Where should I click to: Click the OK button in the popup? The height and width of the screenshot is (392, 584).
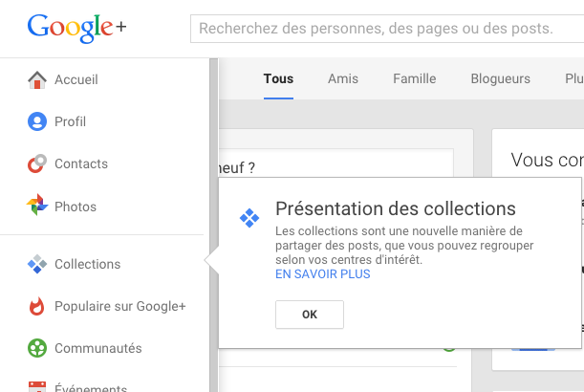(x=310, y=315)
